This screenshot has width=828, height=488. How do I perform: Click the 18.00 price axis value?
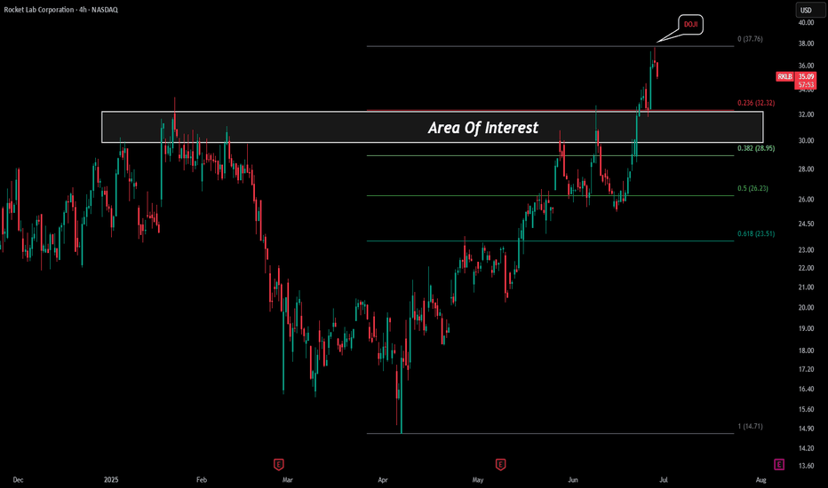(x=806, y=350)
